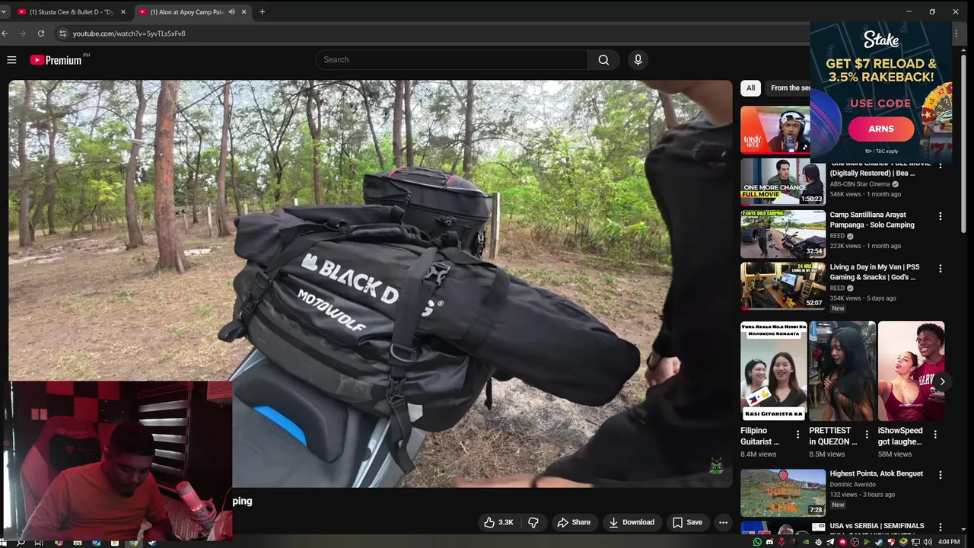The height and width of the screenshot is (548, 974).
Task: Click the video player frame
Action: pos(370,283)
